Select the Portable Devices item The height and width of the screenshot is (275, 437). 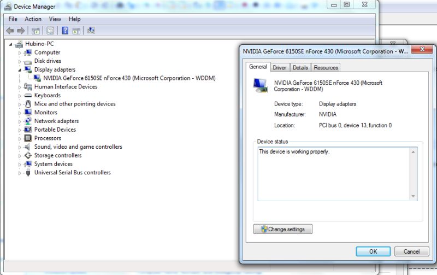pyautogui.click(x=55, y=130)
